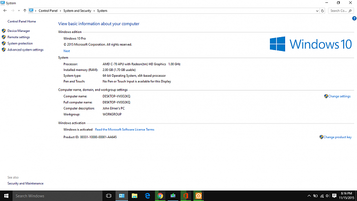Click the Product ID 00331-10000-00001-AA645 text
357x201 pixels.
(x=90, y=137)
